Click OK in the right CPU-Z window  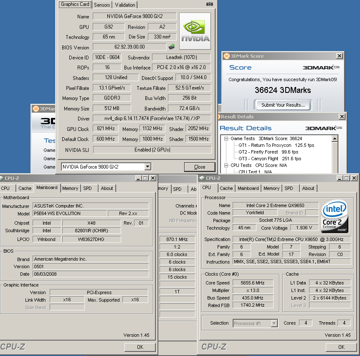click(341, 347)
